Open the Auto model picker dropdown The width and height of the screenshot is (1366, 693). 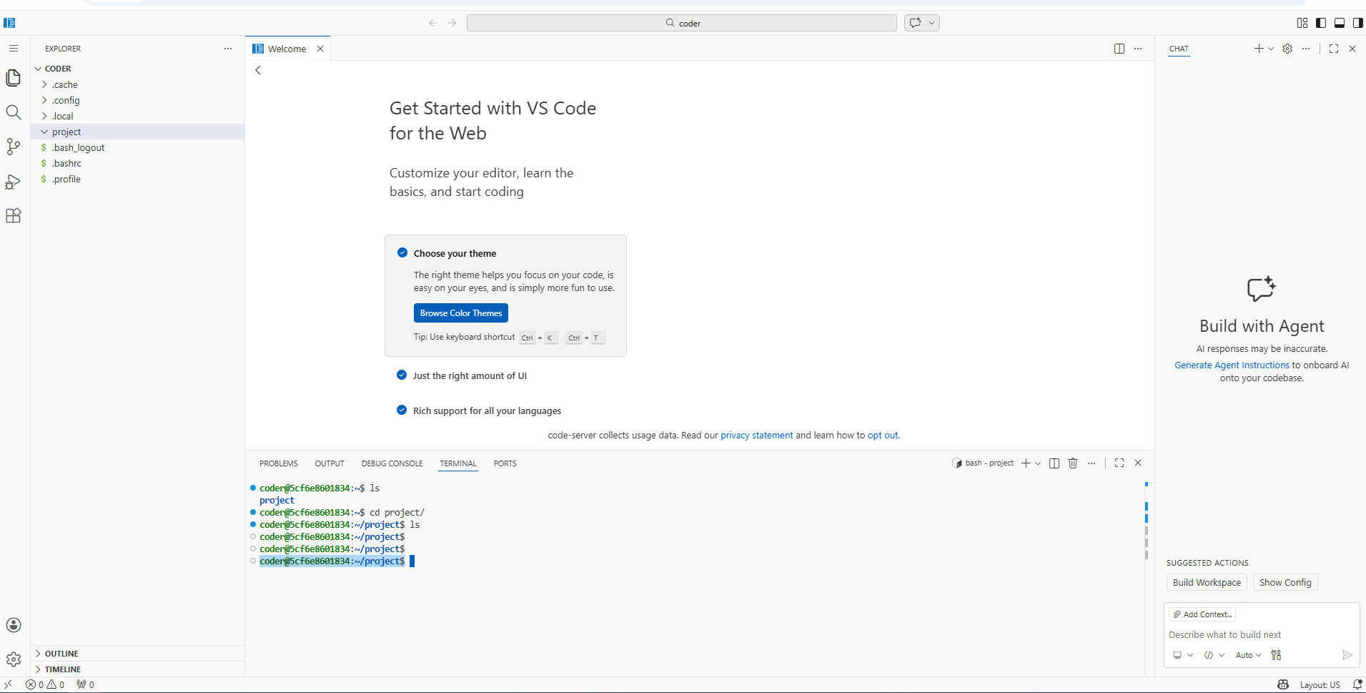tap(1248, 655)
